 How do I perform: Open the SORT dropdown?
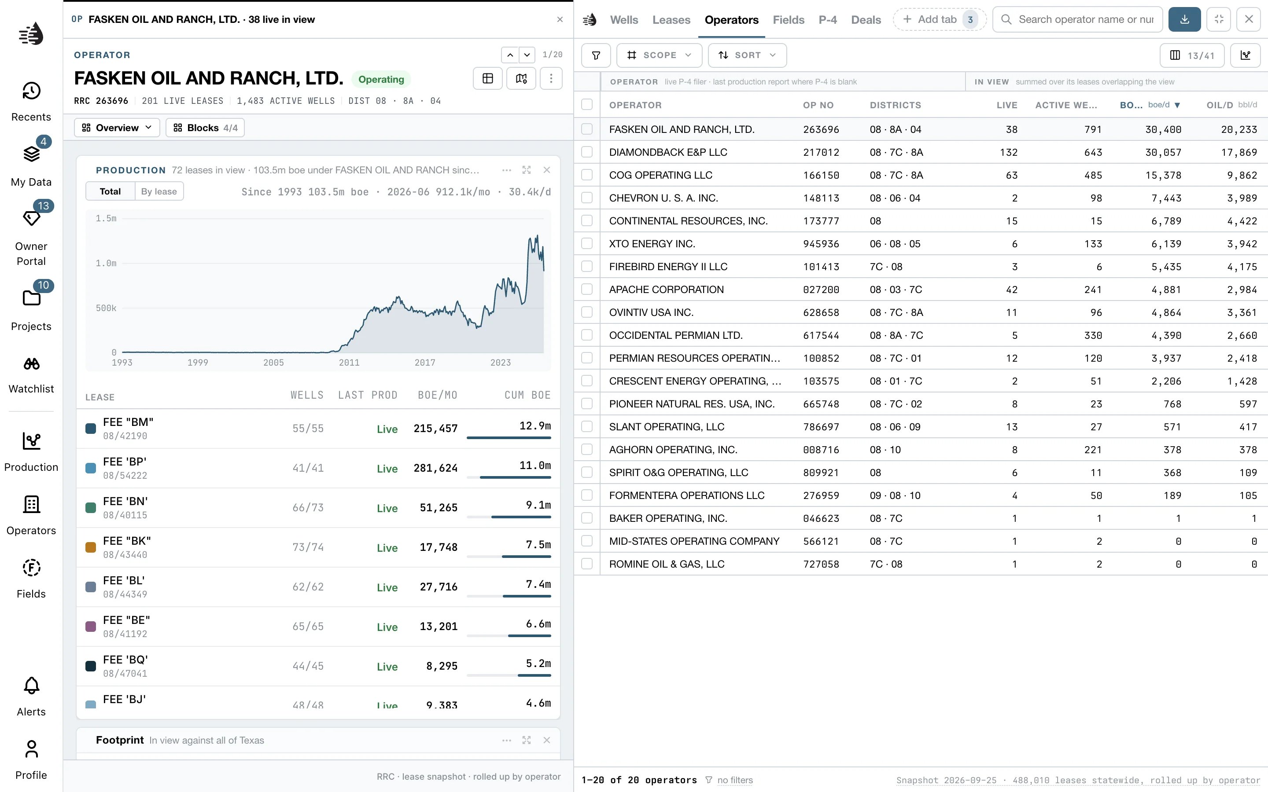[747, 55]
